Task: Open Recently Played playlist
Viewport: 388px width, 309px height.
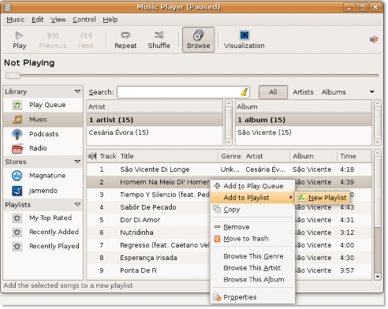Action: click(43, 246)
